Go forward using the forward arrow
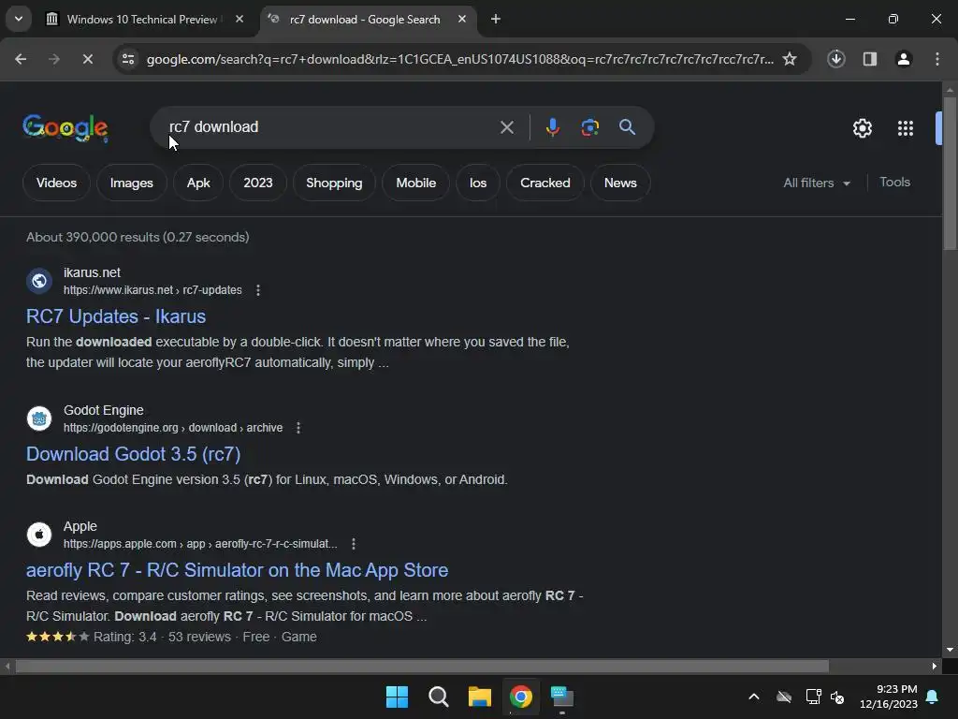Viewport: 958px width, 719px height. point(53,59)
